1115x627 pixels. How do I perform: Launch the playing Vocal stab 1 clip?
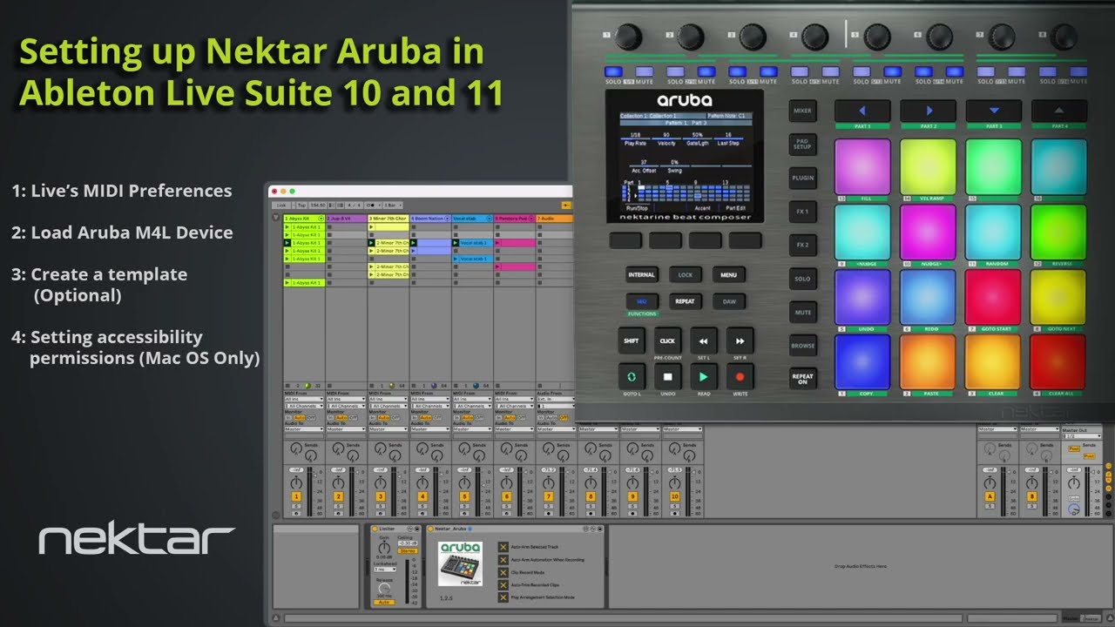tap(456, 243)
